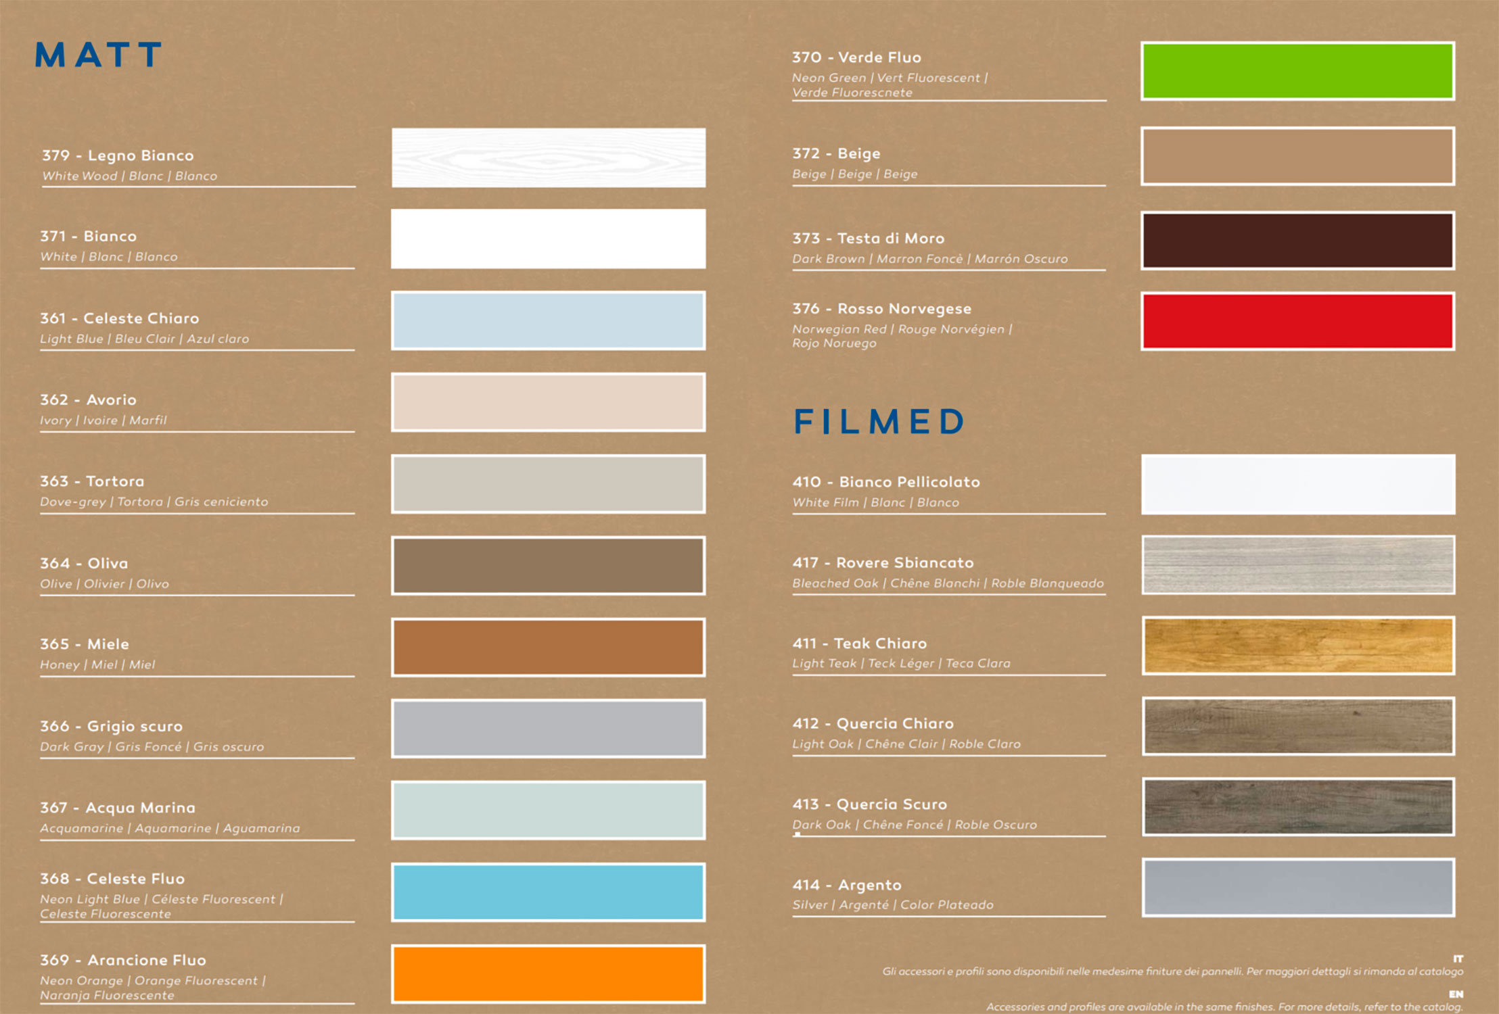The image size is (1499, 1014).
Task: Click 'Light Teak | Teck Léger | Teca Clara'
Action: click(902, 664)
